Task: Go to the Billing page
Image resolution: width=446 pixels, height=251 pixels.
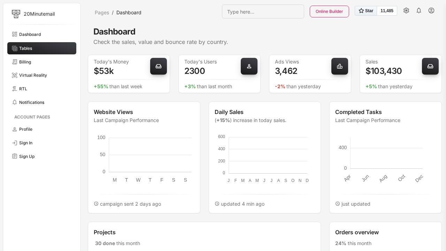Action: pyautogui.click(x=25, y=62)
